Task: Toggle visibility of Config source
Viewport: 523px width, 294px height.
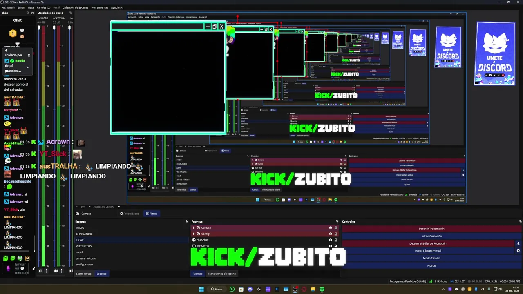Action: [x=331, y=234]
